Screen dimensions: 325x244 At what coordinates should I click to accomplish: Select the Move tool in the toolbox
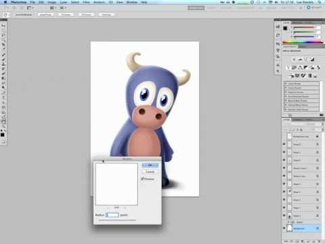[4, 26]
